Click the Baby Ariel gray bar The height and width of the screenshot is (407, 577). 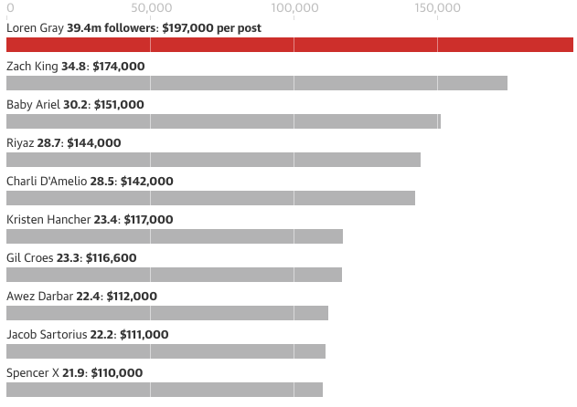pyautogui.click(x=223, y=121)
